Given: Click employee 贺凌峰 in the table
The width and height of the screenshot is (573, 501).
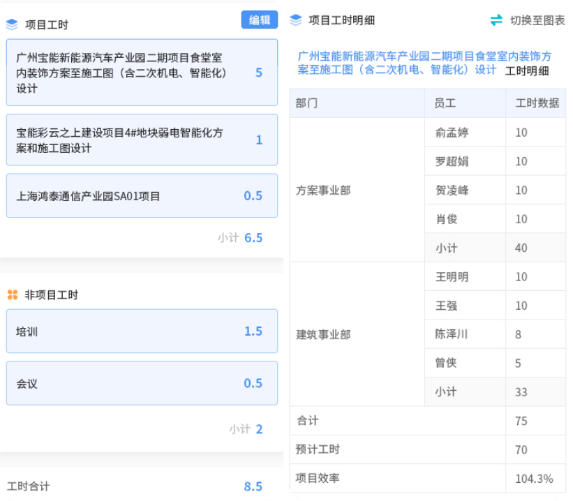Looking at the screenshot, I should click(452, 190).
